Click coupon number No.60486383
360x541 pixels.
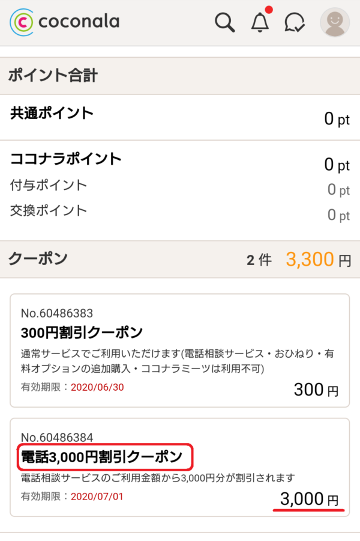[57, 313]
